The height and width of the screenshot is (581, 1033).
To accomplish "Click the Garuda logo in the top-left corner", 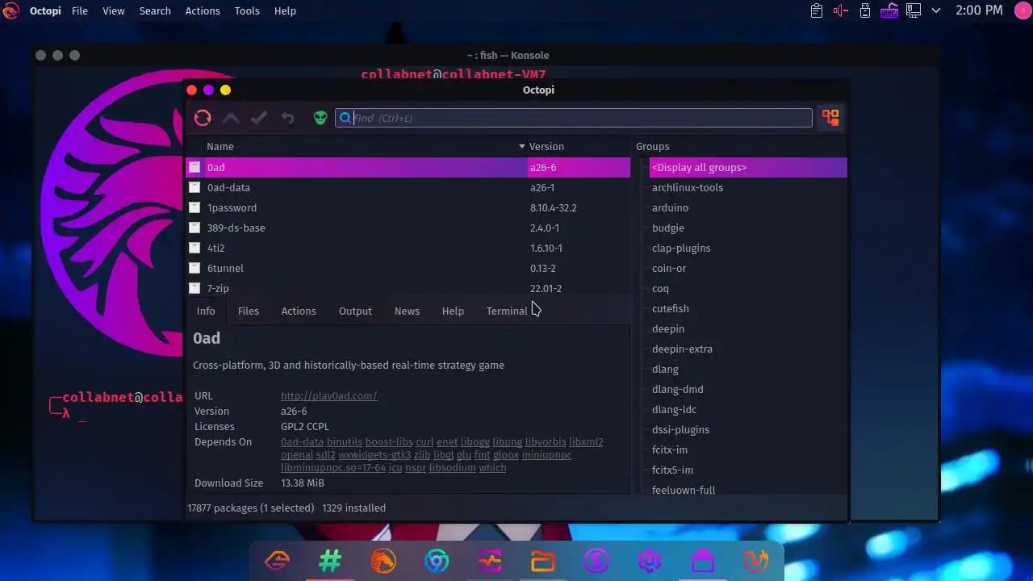I will point(10,10).
